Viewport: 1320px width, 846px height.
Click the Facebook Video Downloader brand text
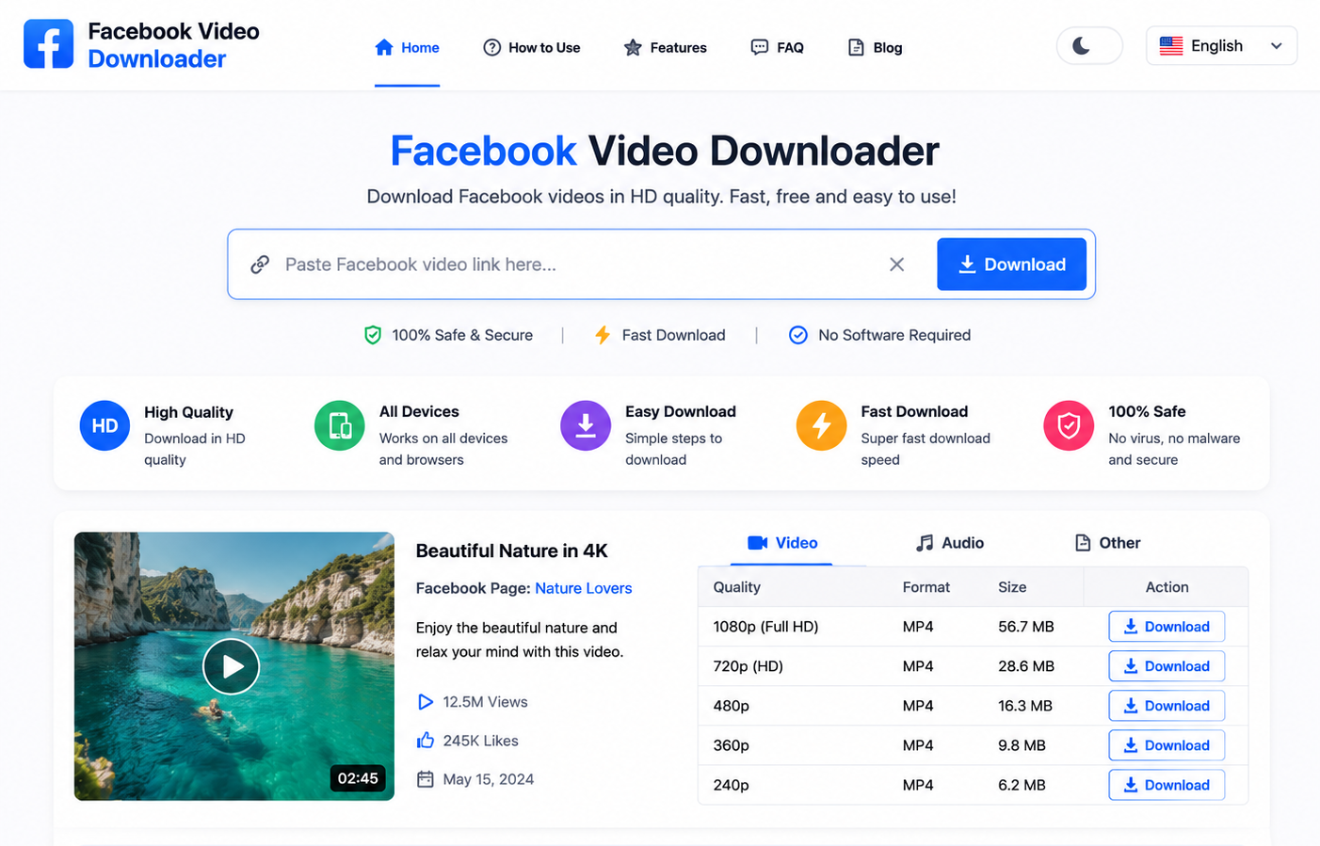(x=173, y=45)
